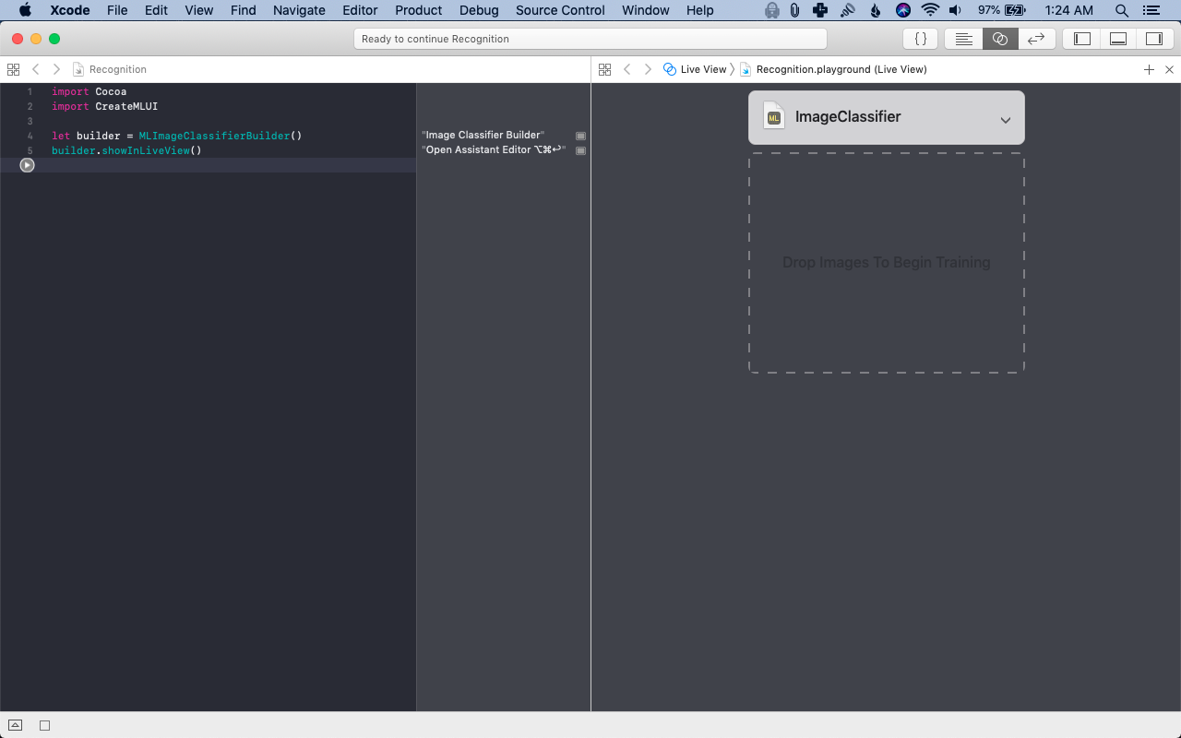Go back in the left editor history
Screen dimensions: 1181x738
coord(36,69)
